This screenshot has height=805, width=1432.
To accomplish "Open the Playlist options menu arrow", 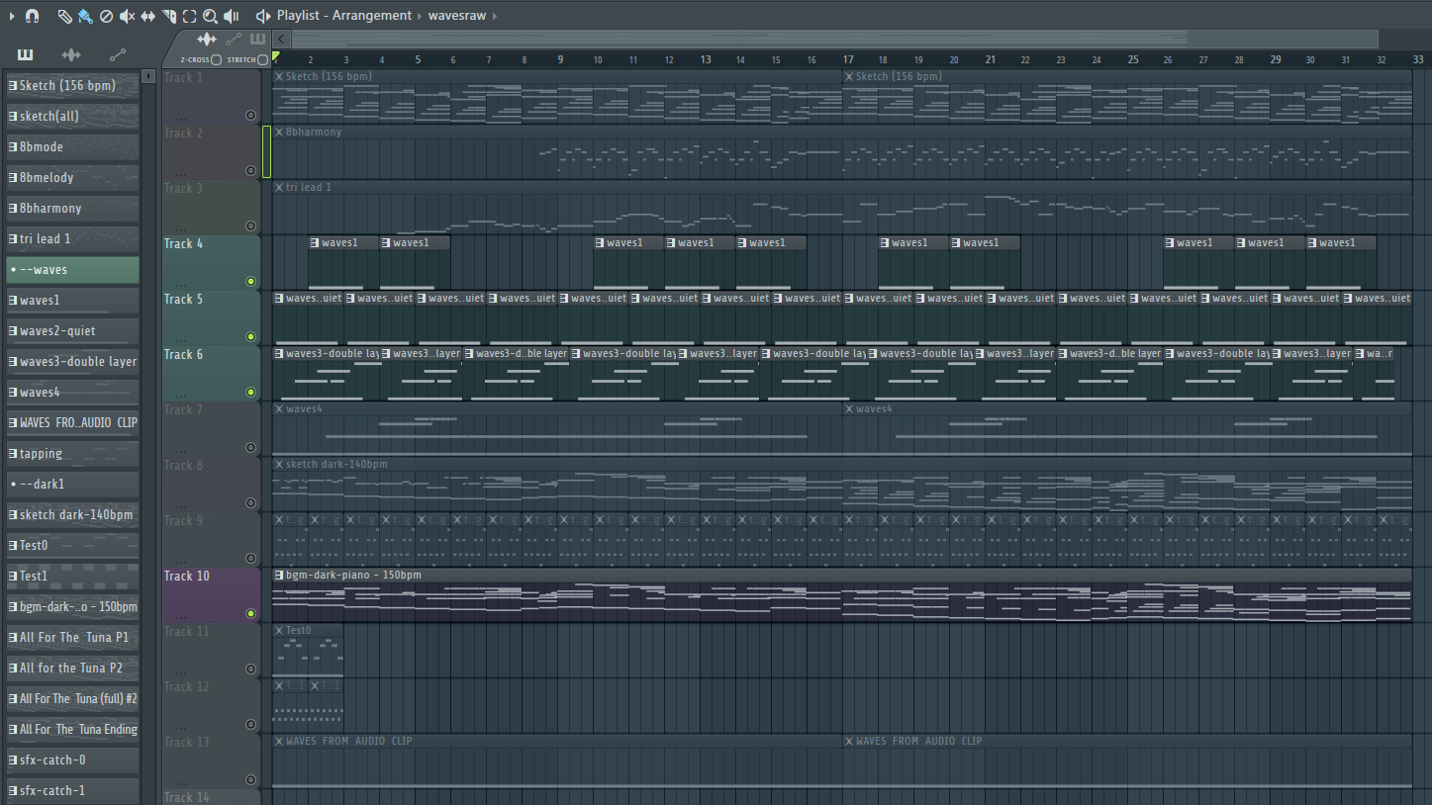I will pos(12,16).
